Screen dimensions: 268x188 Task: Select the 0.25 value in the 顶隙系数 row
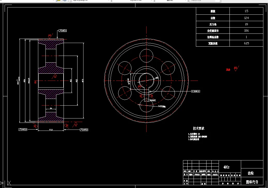pos(246,44)
